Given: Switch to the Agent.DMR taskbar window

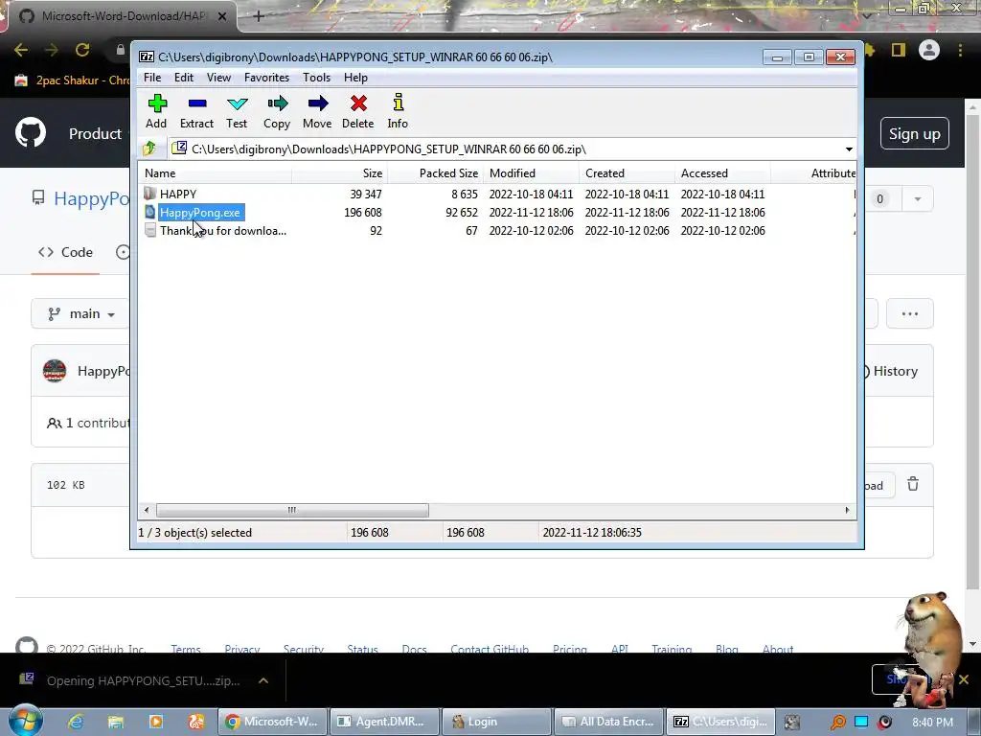Looking at the screenshot, I should point(384,722).
